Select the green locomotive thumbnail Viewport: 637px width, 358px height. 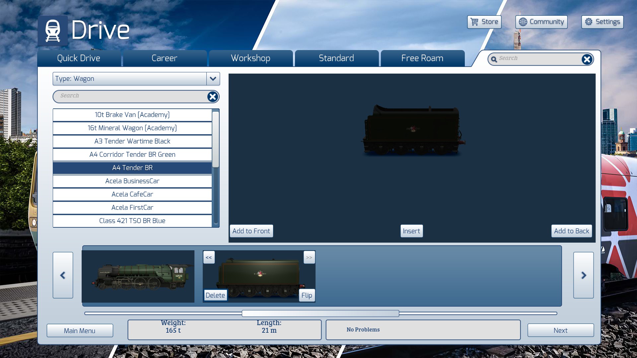coord(138,276)
